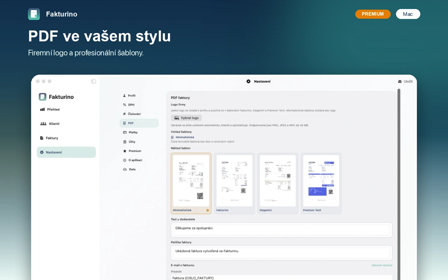Toggle the sidebar panel icon
This screenshot has height=280, width=448.
tap(93, 82)
